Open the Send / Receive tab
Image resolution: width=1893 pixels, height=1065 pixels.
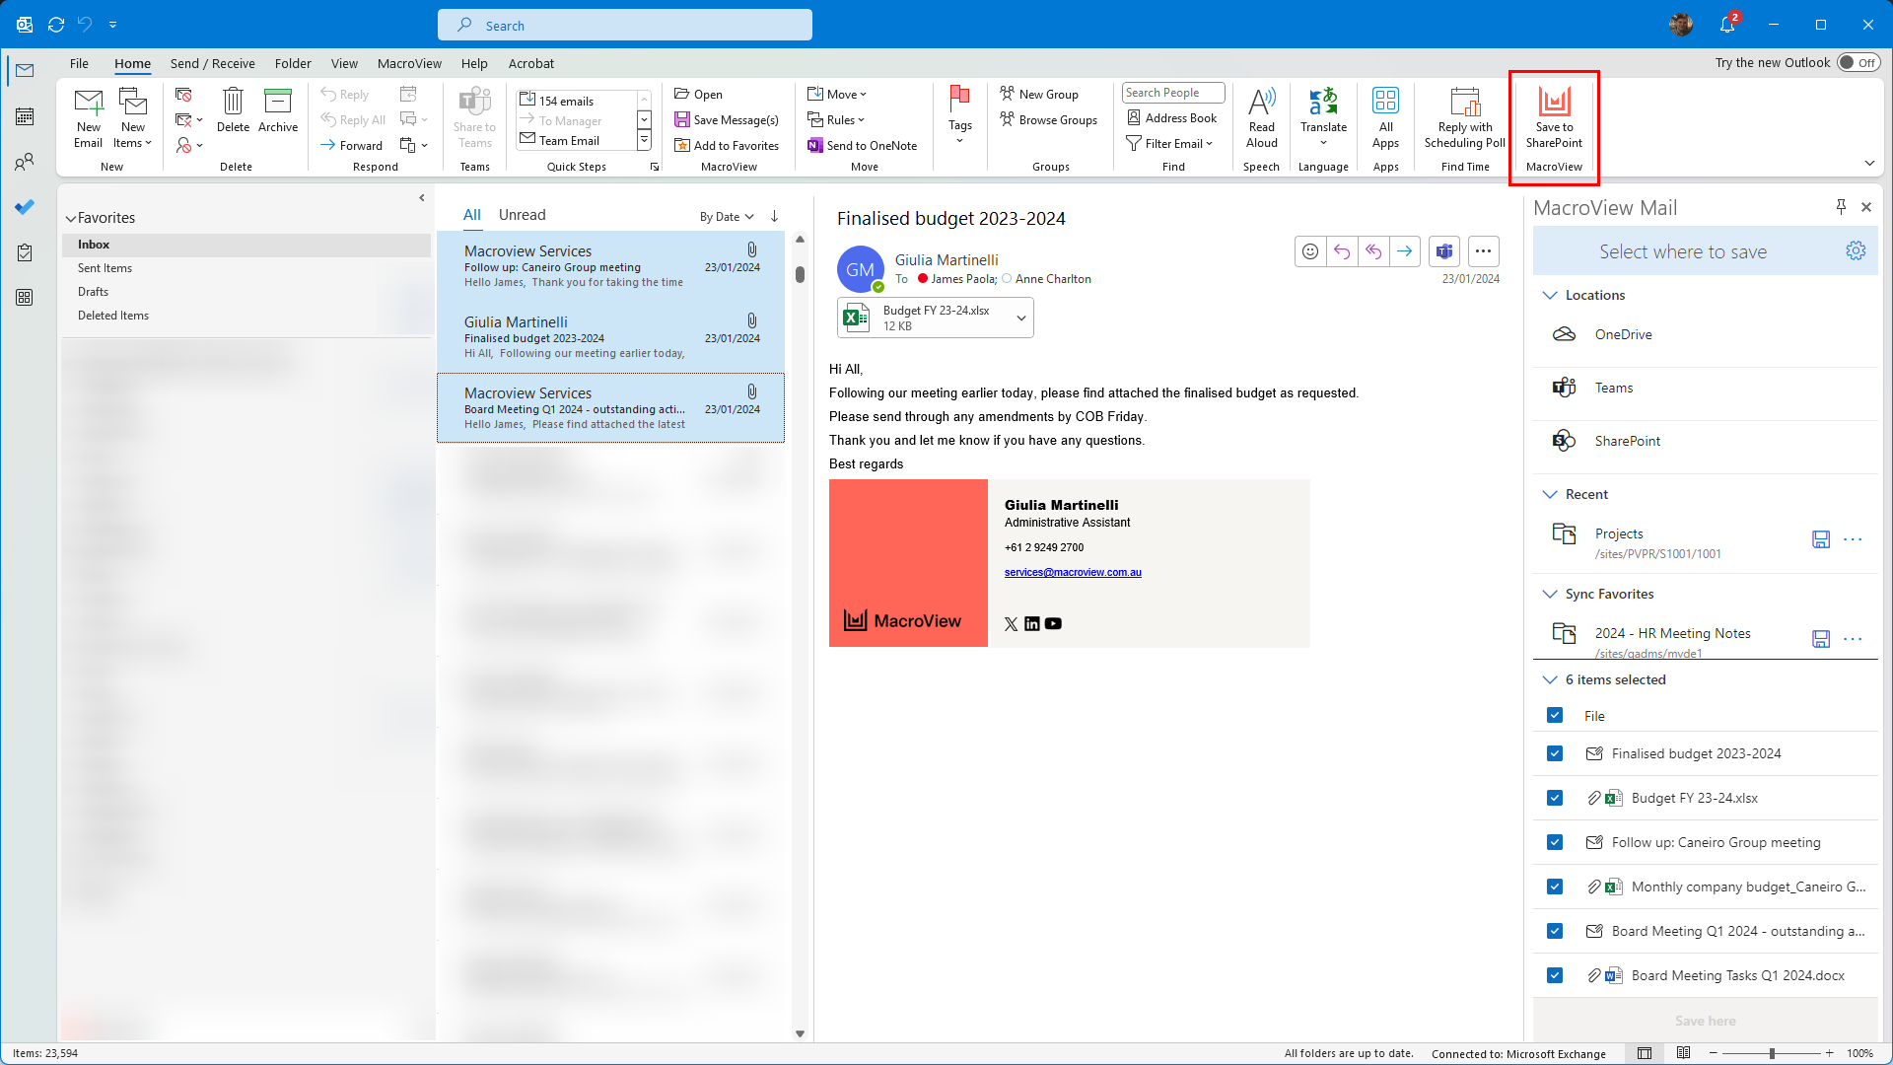coord(212,63)
